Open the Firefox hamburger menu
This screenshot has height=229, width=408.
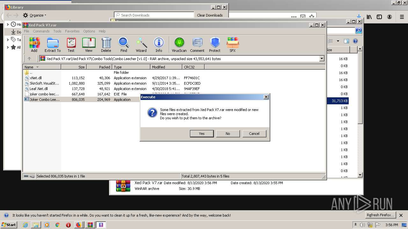click(x=402, y=17)
